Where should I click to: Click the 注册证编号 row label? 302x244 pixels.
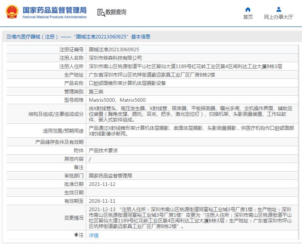pos(71,50)
